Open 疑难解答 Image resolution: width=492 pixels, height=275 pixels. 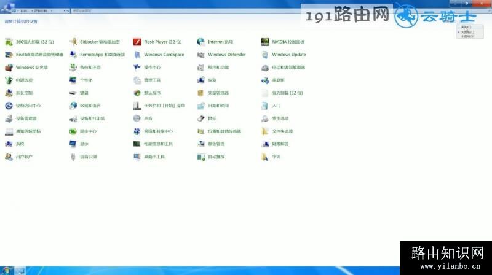275,144
